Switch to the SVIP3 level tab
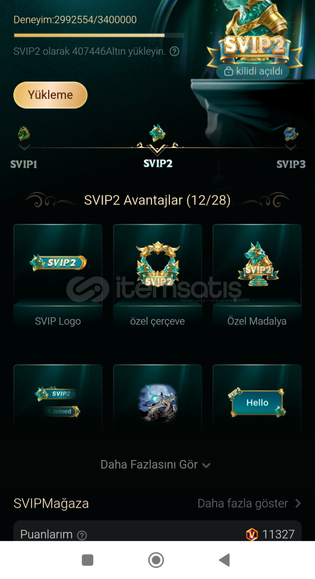Screen dimensions: 315x579 point(291,165)
